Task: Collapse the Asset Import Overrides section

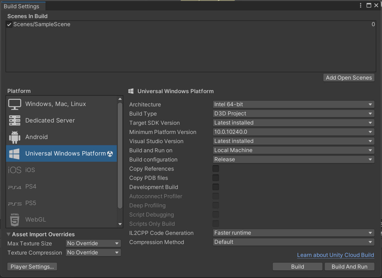Action: 9,234
